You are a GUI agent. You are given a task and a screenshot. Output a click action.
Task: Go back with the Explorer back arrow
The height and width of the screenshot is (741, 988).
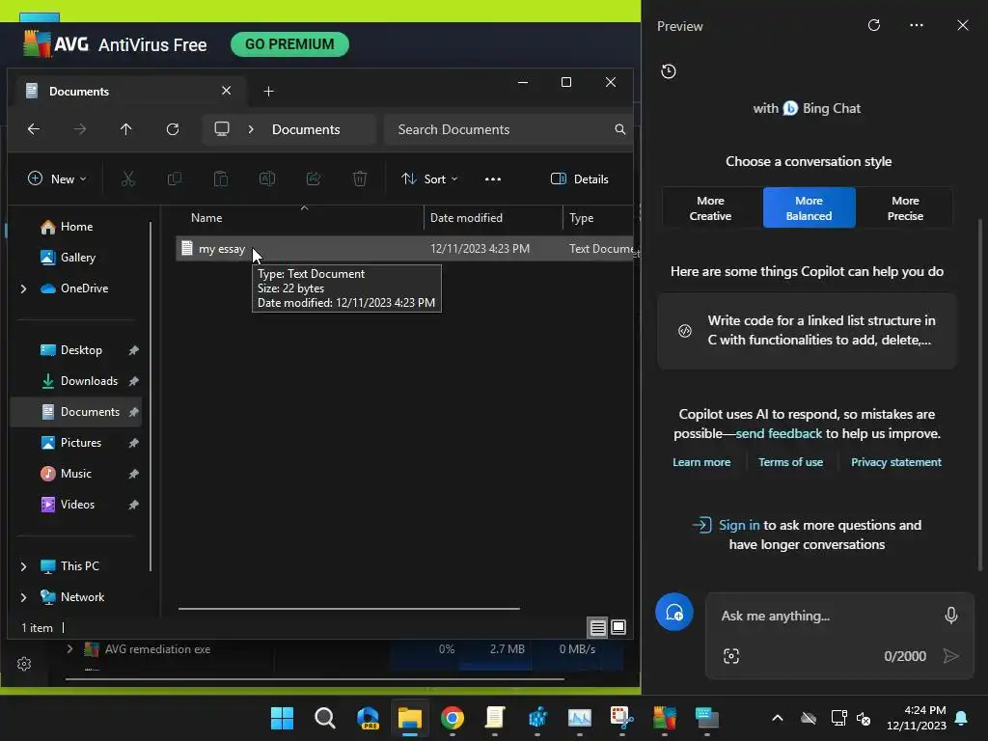[x=34, y=129]
